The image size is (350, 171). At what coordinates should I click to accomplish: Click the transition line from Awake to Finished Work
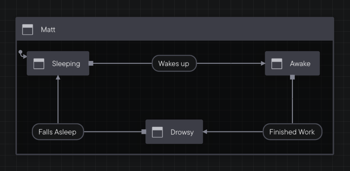(x=292, y=101)
